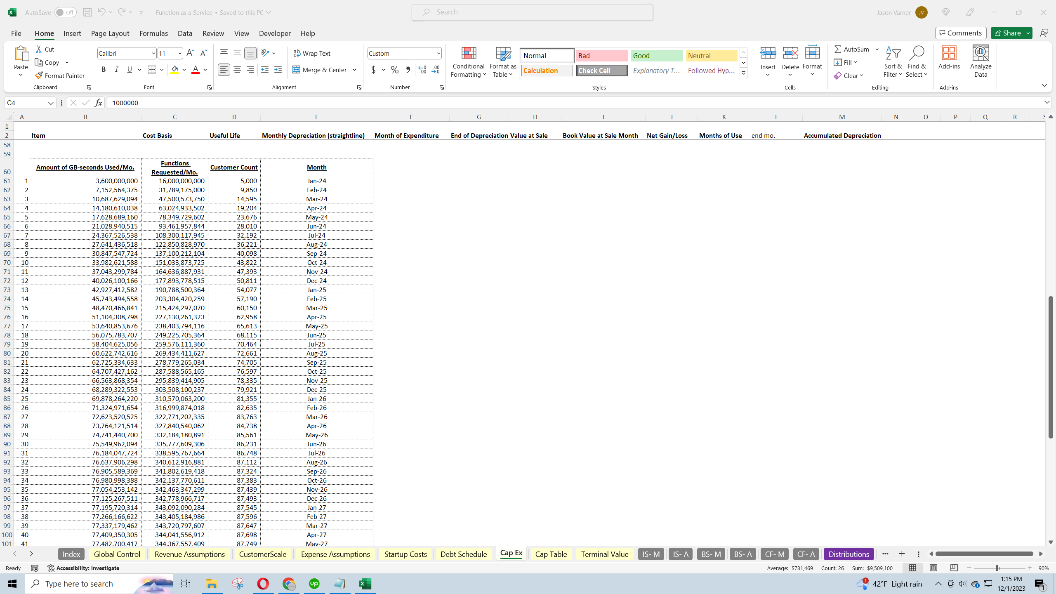
Task: Click the Comments button
Action: click(961, 33)
